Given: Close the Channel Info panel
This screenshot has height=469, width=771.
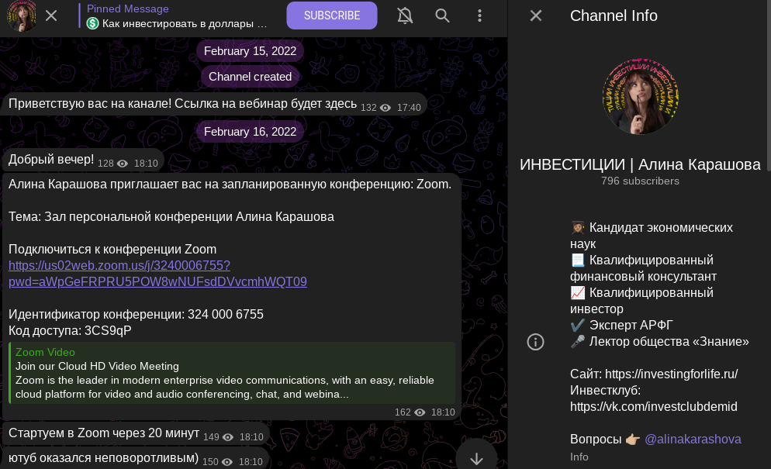Looking at the screenshot, I should coord(536,16).
